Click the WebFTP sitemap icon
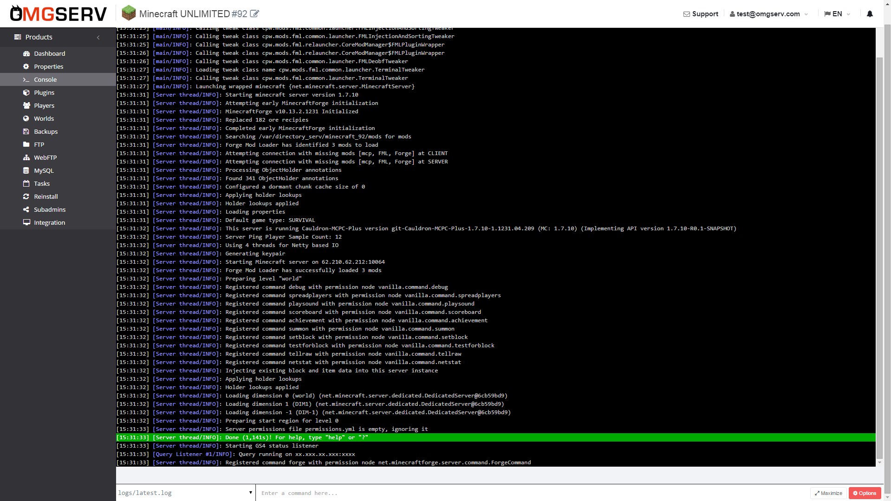The width and height of the screenshot is (891, 501). coord(26,157)
